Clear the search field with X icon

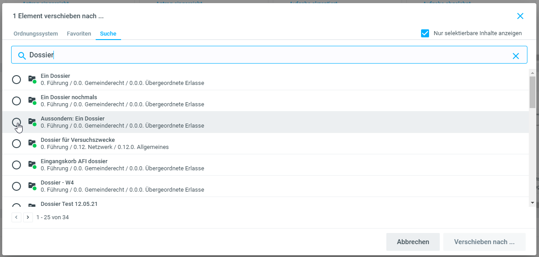pyautogui.click(x=516, y=56)
